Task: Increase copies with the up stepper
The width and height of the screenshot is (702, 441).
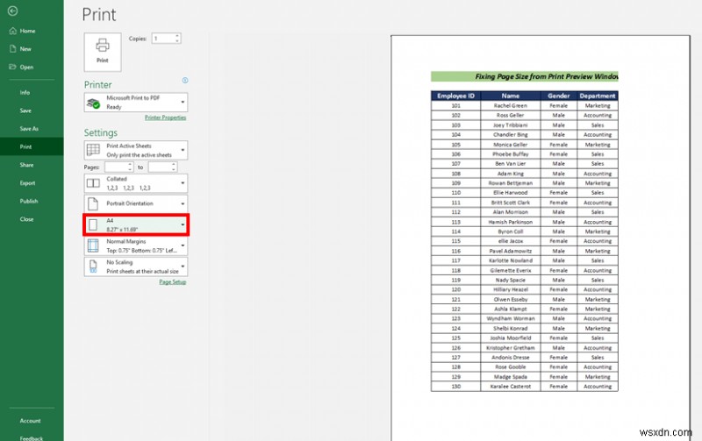Action: [x=177, y=36]
